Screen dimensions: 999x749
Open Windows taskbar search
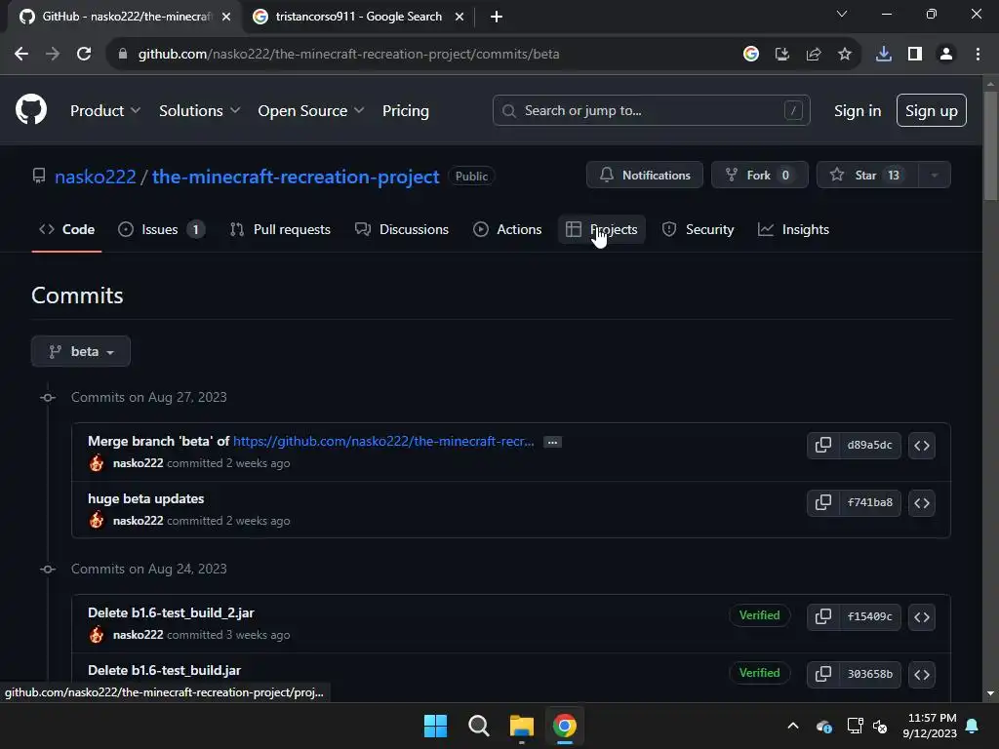[x=478, y=726]
